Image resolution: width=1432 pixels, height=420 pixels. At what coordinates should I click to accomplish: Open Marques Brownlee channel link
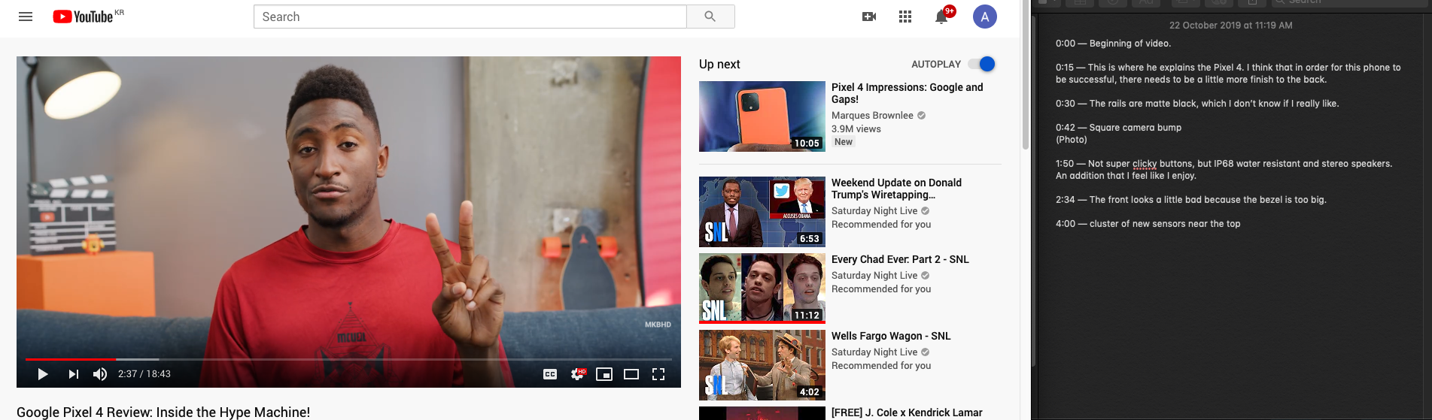(x=872, y=115)
